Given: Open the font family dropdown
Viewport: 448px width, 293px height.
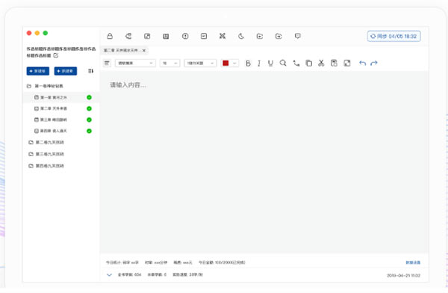Looking at the screenshot, I should tap(135, 64).
